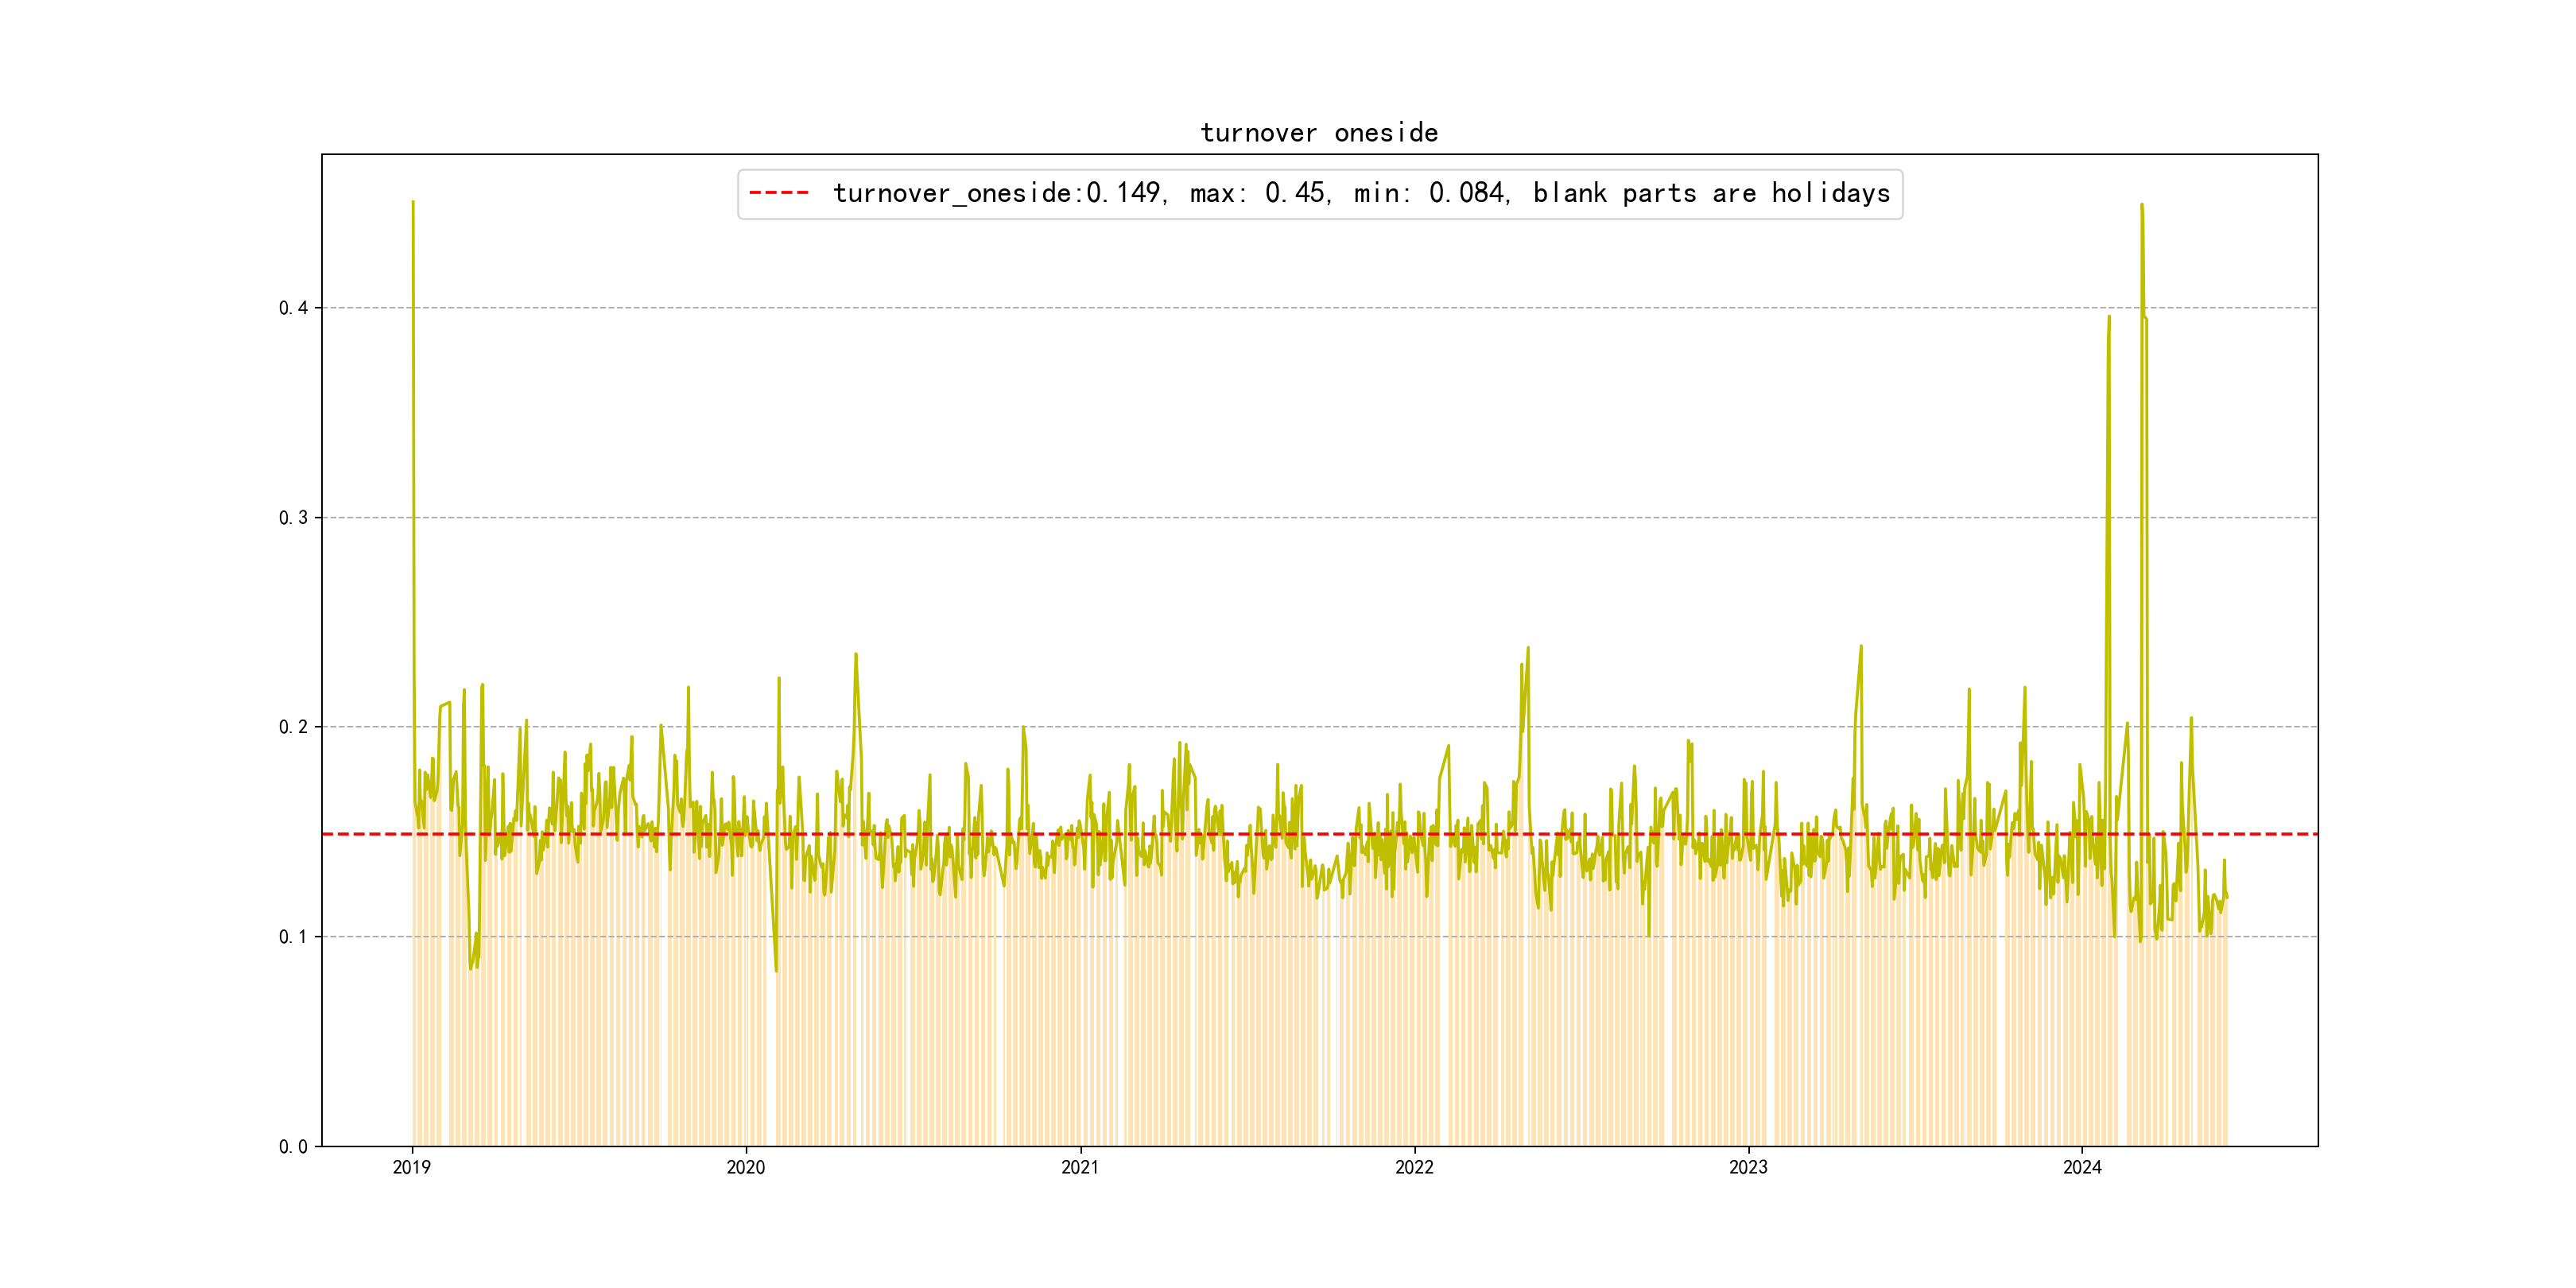
Task: Click the spike peak in spring 2023
Action: tap(1861, 646)
